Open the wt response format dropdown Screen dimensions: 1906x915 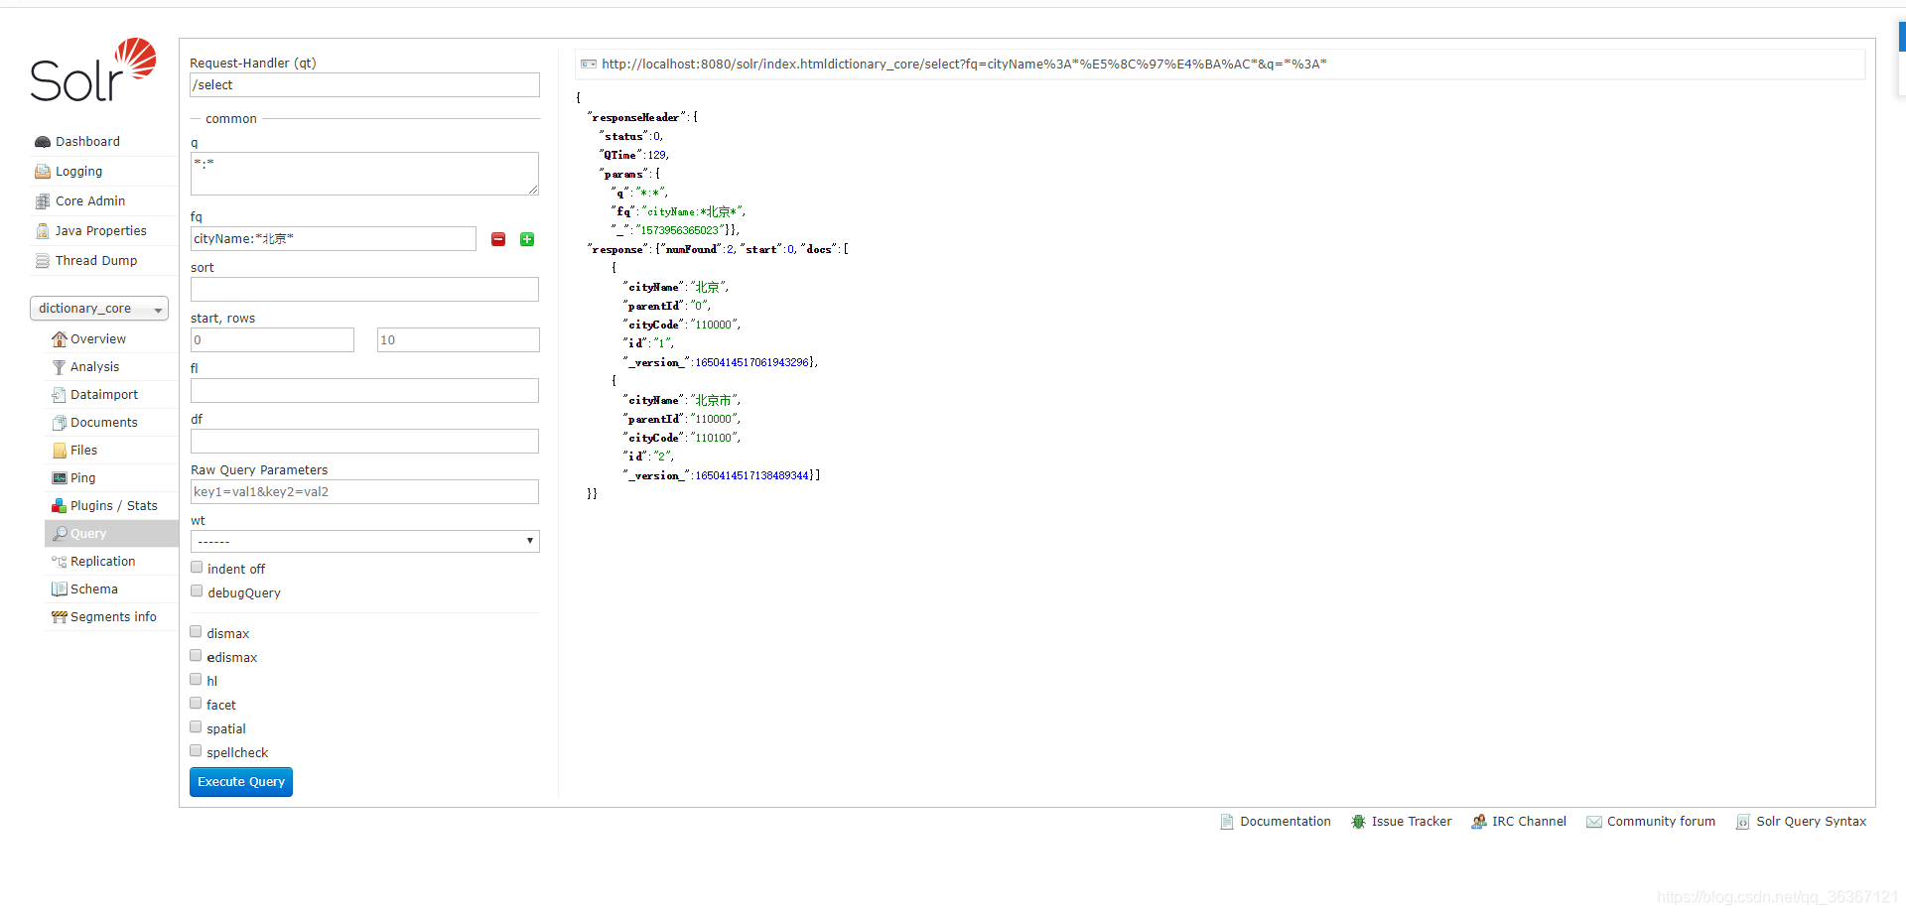(364, 541)
